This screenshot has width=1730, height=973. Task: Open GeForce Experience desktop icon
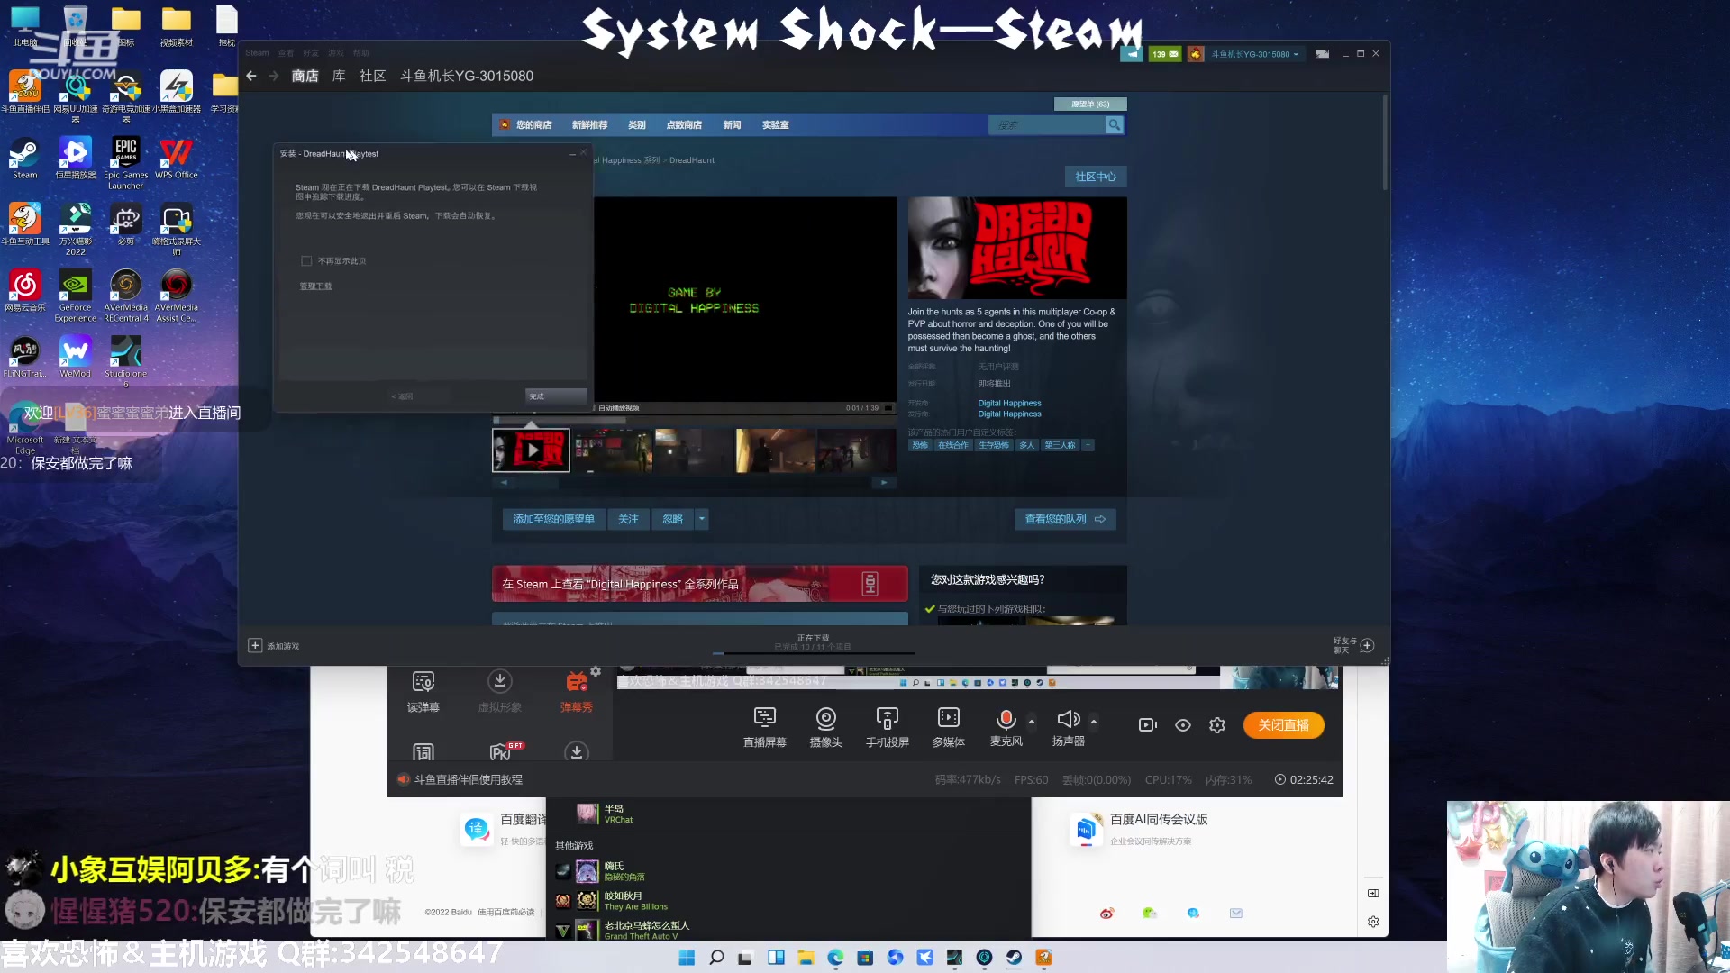tap(76, 296)
